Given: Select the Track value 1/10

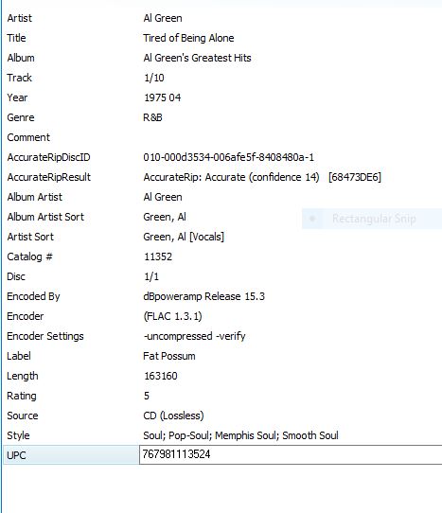Looking at the screenshot, I should coord(153,78).
